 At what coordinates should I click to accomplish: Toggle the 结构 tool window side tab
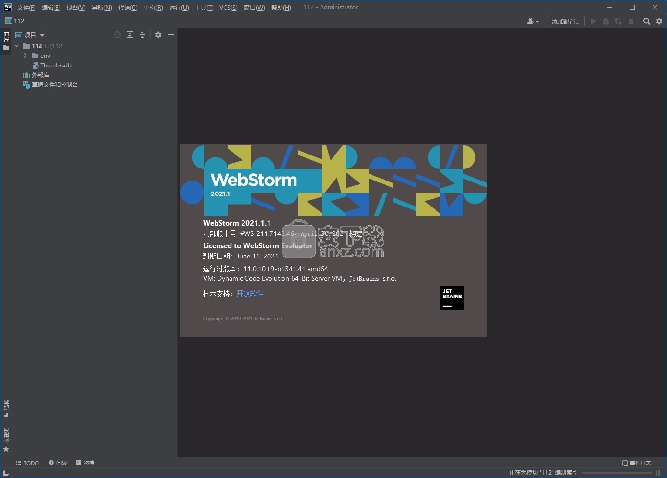6,408
